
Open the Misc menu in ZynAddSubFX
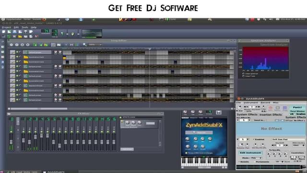point(276,102)
